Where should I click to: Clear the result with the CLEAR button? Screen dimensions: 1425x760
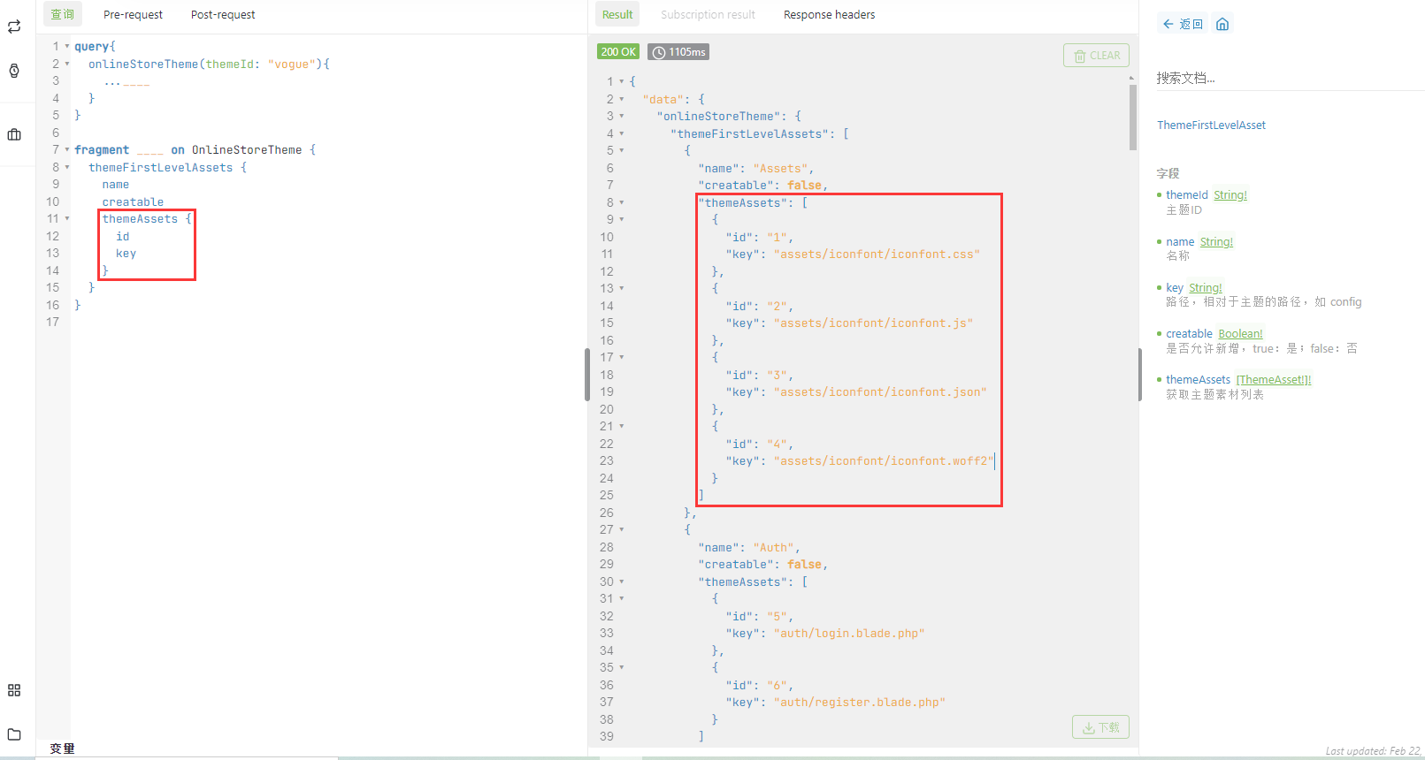point(1096,56)
